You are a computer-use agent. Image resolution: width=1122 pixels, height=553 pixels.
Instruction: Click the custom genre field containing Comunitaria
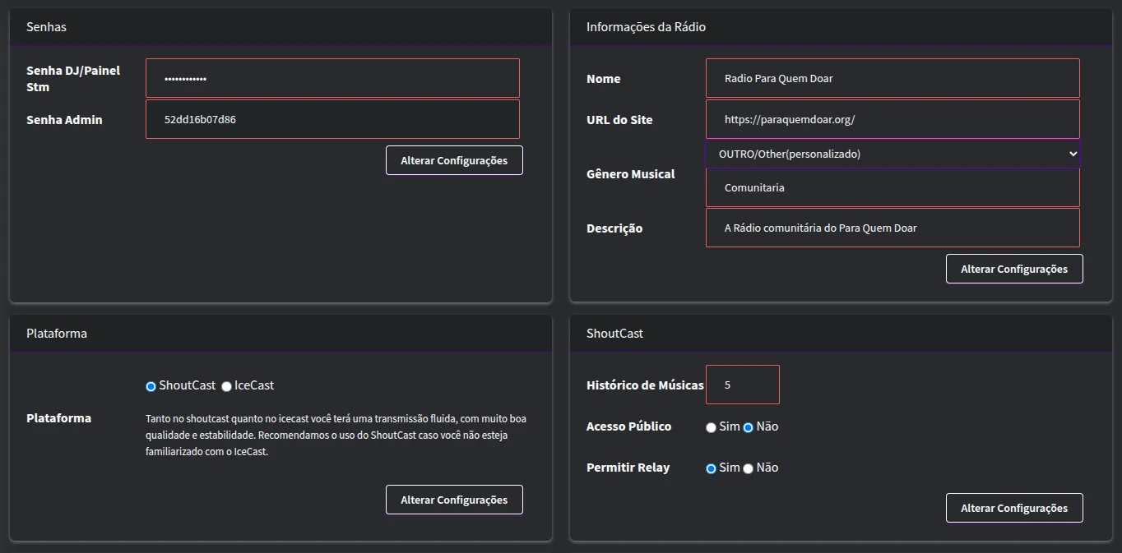[892, 187]
